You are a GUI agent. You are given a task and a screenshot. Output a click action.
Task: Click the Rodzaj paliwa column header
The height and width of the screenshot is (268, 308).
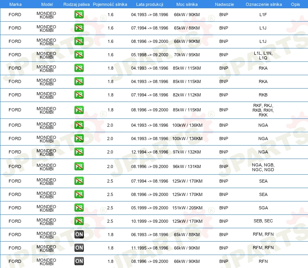76,4
